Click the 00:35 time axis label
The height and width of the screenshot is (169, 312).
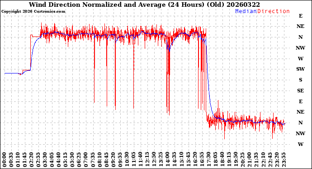click(11, 160)
